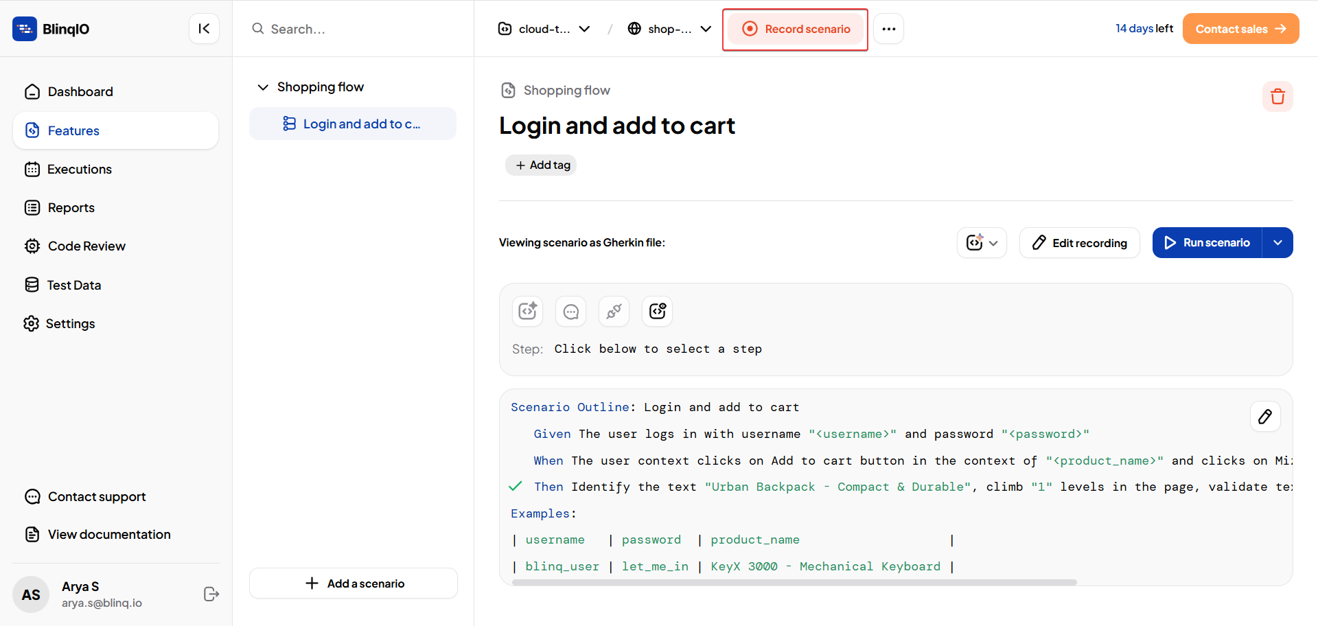Select the When user context clicks step
This screenshot has width=1318, height=626.
(913, 461)
